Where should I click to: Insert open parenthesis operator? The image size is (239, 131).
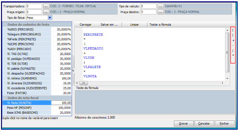(233, 30)
